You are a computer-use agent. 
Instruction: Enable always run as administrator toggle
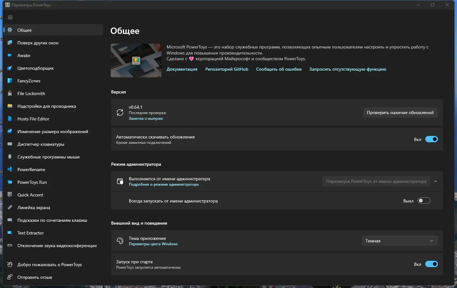pyautogui.click(x=424, y=201)
